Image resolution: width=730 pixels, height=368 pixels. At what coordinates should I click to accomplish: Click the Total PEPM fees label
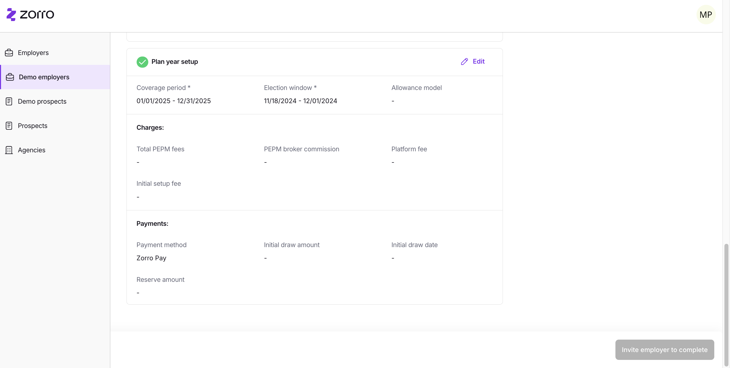click(x=160, y=149)
